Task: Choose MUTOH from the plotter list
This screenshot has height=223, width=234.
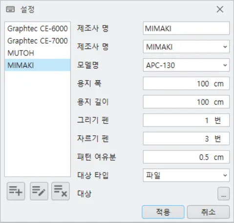Action: tap(38, 53)
